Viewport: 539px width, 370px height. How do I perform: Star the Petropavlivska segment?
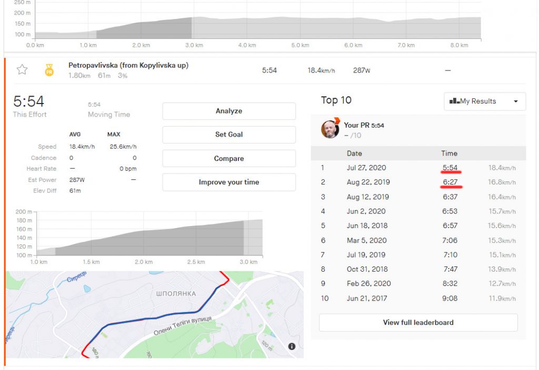coord(22,69)
